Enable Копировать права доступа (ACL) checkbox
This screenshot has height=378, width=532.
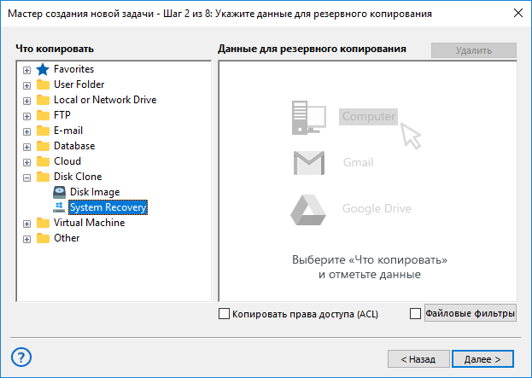[x=224, y=314]
